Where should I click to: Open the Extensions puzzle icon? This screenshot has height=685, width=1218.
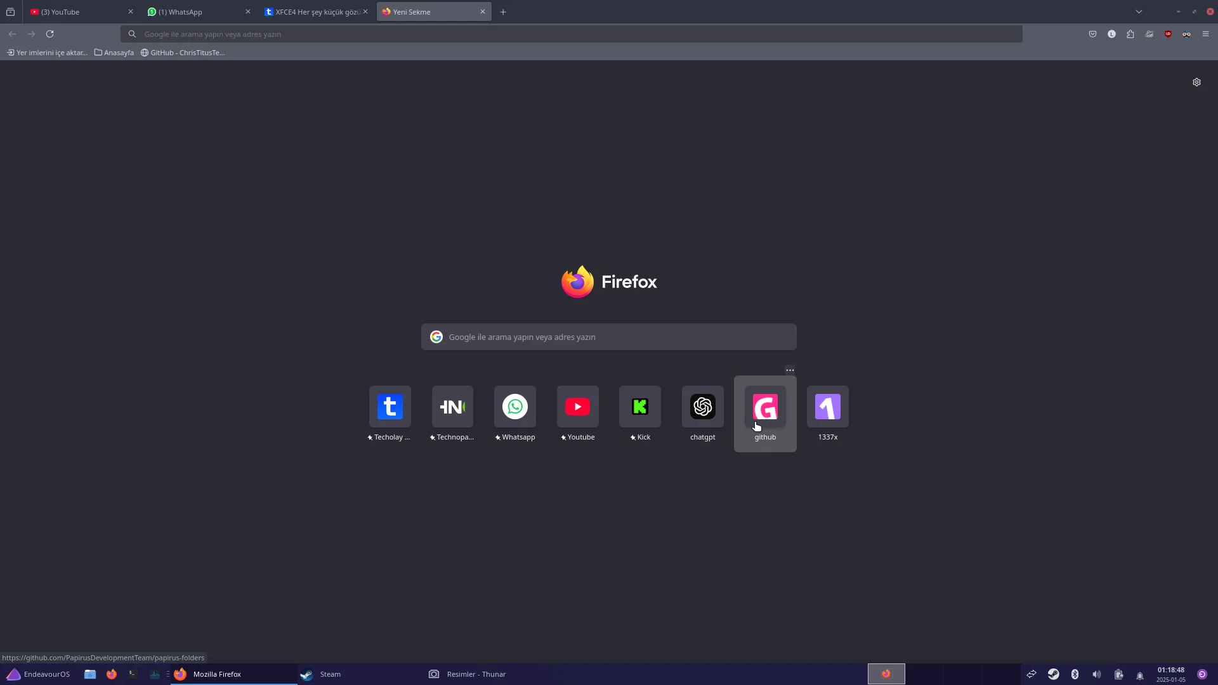[x=1130, y=34]
